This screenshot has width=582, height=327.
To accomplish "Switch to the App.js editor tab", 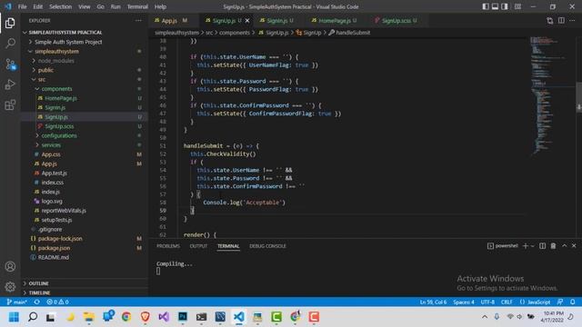I will pyautogui.click(x=170, y=21).
